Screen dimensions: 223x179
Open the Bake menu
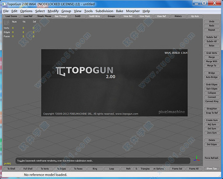(119, 11)
